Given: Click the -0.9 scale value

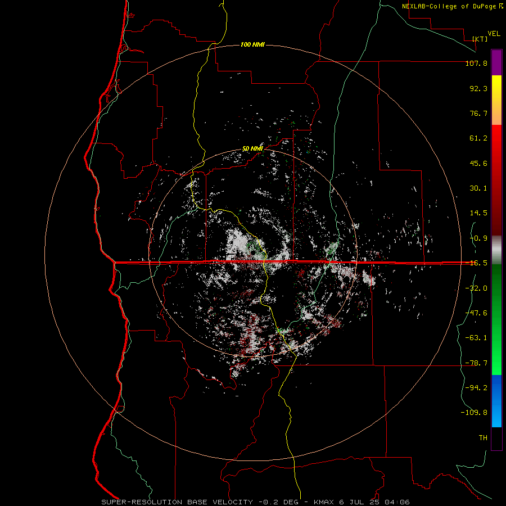Looking at the screenshot, I should [478, 238].
